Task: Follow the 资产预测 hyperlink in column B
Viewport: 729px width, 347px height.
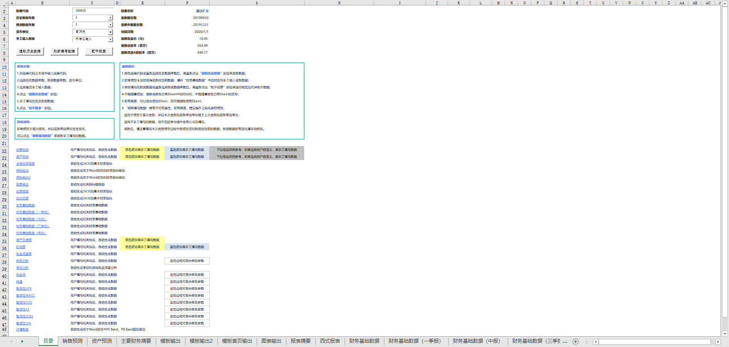Action: pyautogui.click(x=22, y=157)
